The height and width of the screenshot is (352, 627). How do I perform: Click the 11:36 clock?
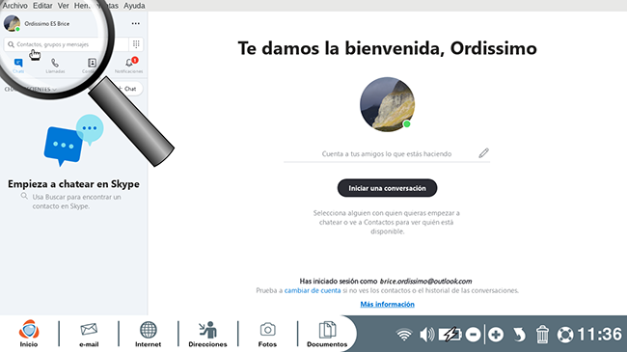coord(600,334)
